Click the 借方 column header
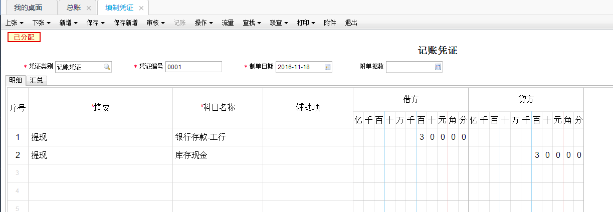 coord(411,100)
